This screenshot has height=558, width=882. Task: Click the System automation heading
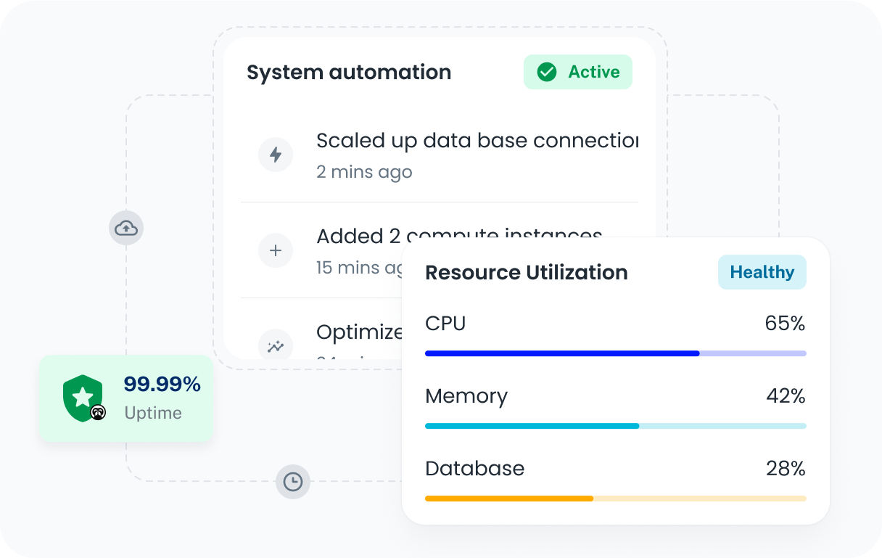coord(349,73)
